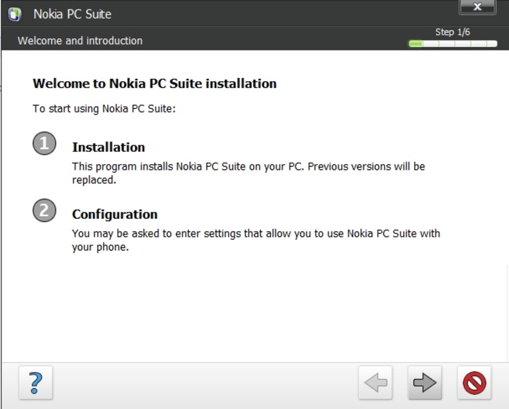Click the numbered circle 2 icon
Viewport: 509px width, 409px height.
[x=44, y=211]
